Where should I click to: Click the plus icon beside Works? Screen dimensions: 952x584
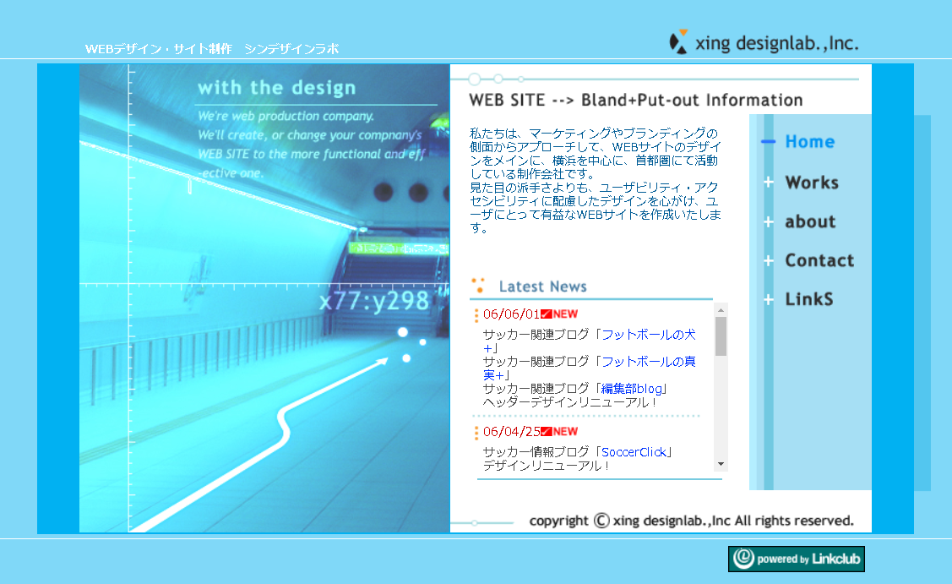[768, 183]
